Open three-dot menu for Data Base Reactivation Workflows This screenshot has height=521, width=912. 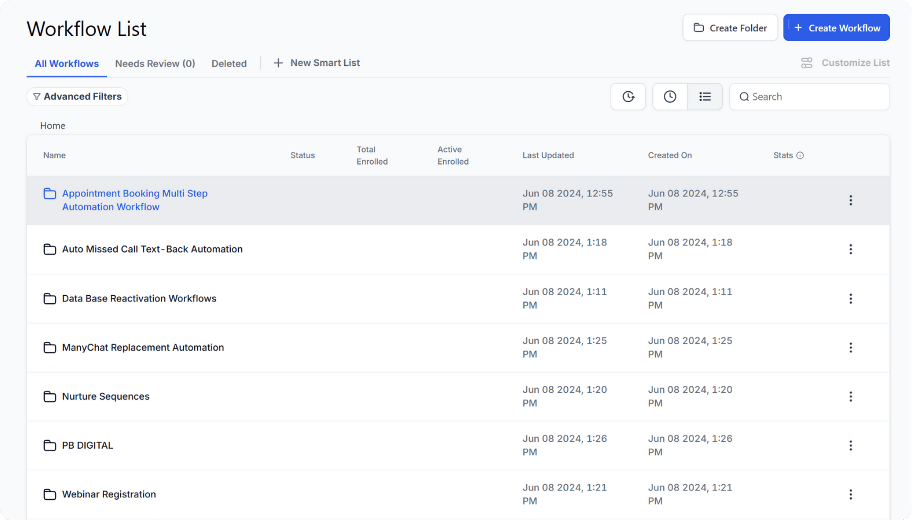850,299
